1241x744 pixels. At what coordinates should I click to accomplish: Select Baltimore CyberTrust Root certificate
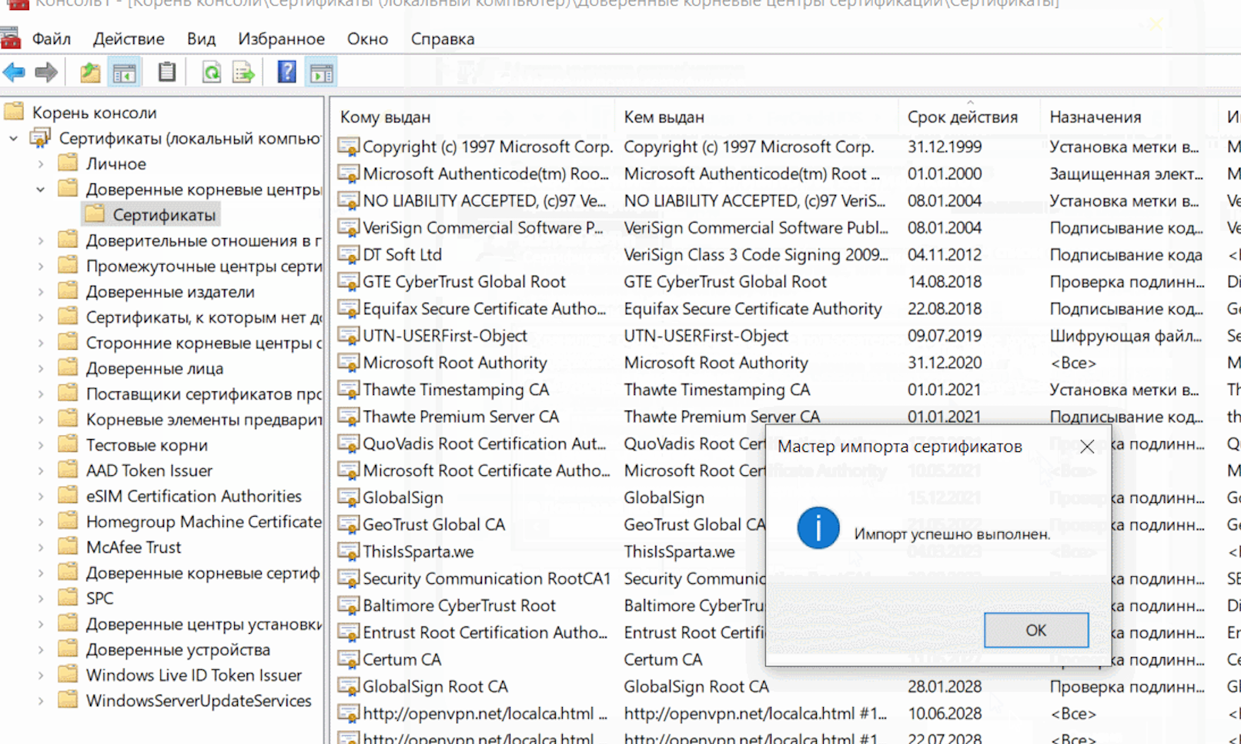459,605
